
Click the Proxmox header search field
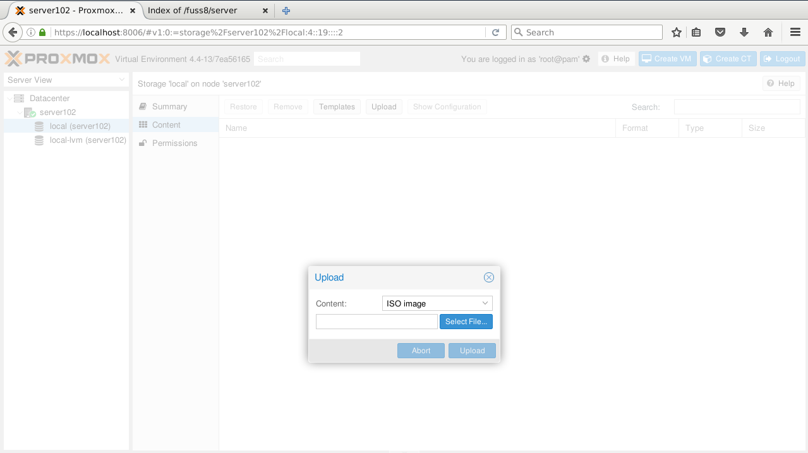[306, 59]
